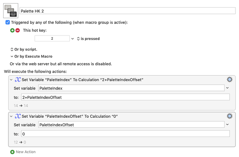Click the X variable icon of PaletteIndexOffset action

(x=18, y=116)
